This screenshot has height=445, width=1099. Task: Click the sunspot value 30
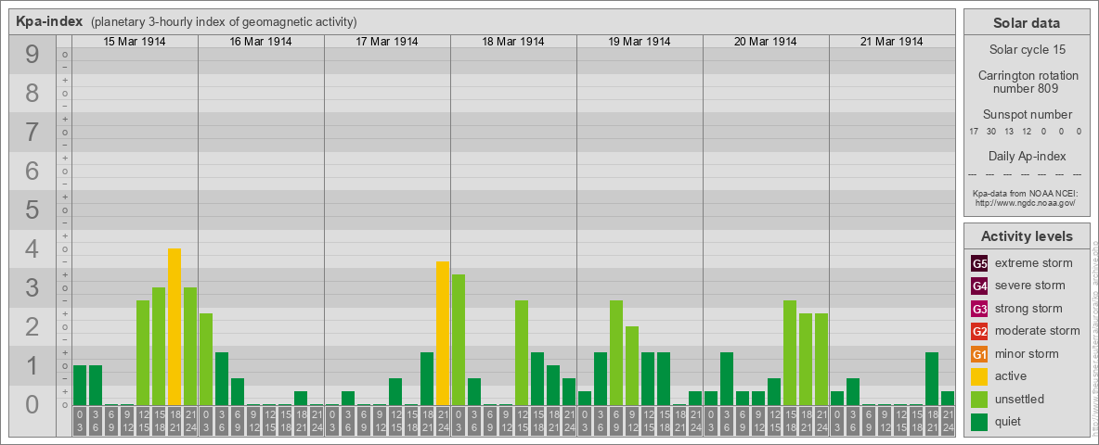point(991,132)
